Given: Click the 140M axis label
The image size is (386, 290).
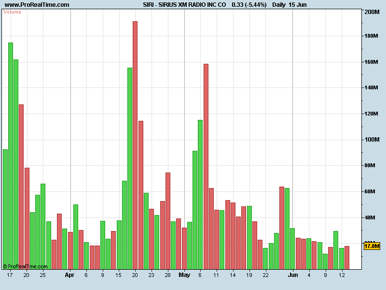Looking at the screenshot, I should click(x=371, y=87).
